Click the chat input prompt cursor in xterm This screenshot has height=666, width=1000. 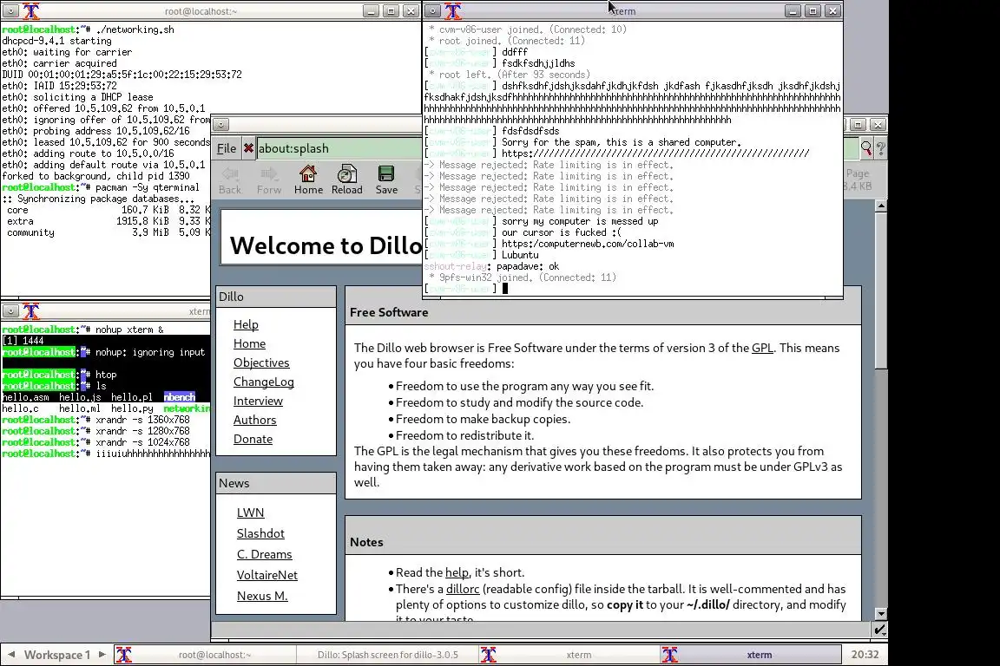pyautogui.click(x=505, y=289)
